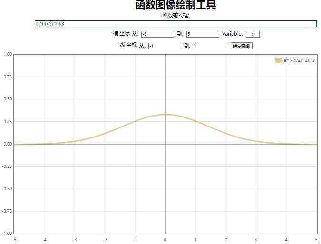Viewport: 321px width, 244px height.
Task: Click the curve peak at x equals 0
Action: (165, 115)
